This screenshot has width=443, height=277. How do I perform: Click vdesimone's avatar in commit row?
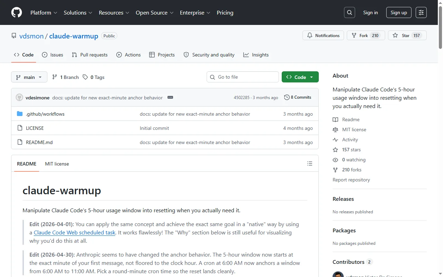(x=19, y=97)
